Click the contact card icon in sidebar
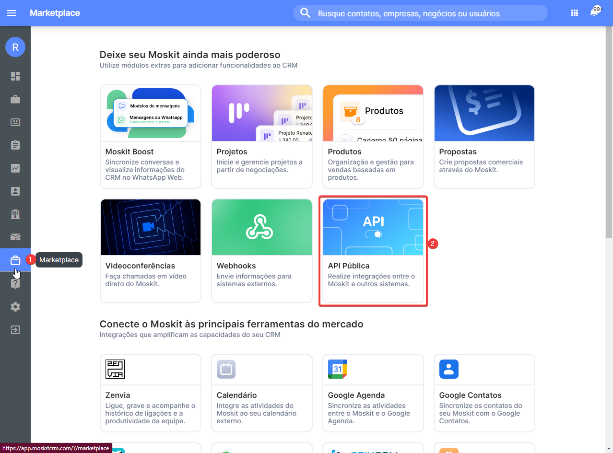 [15, 191]
